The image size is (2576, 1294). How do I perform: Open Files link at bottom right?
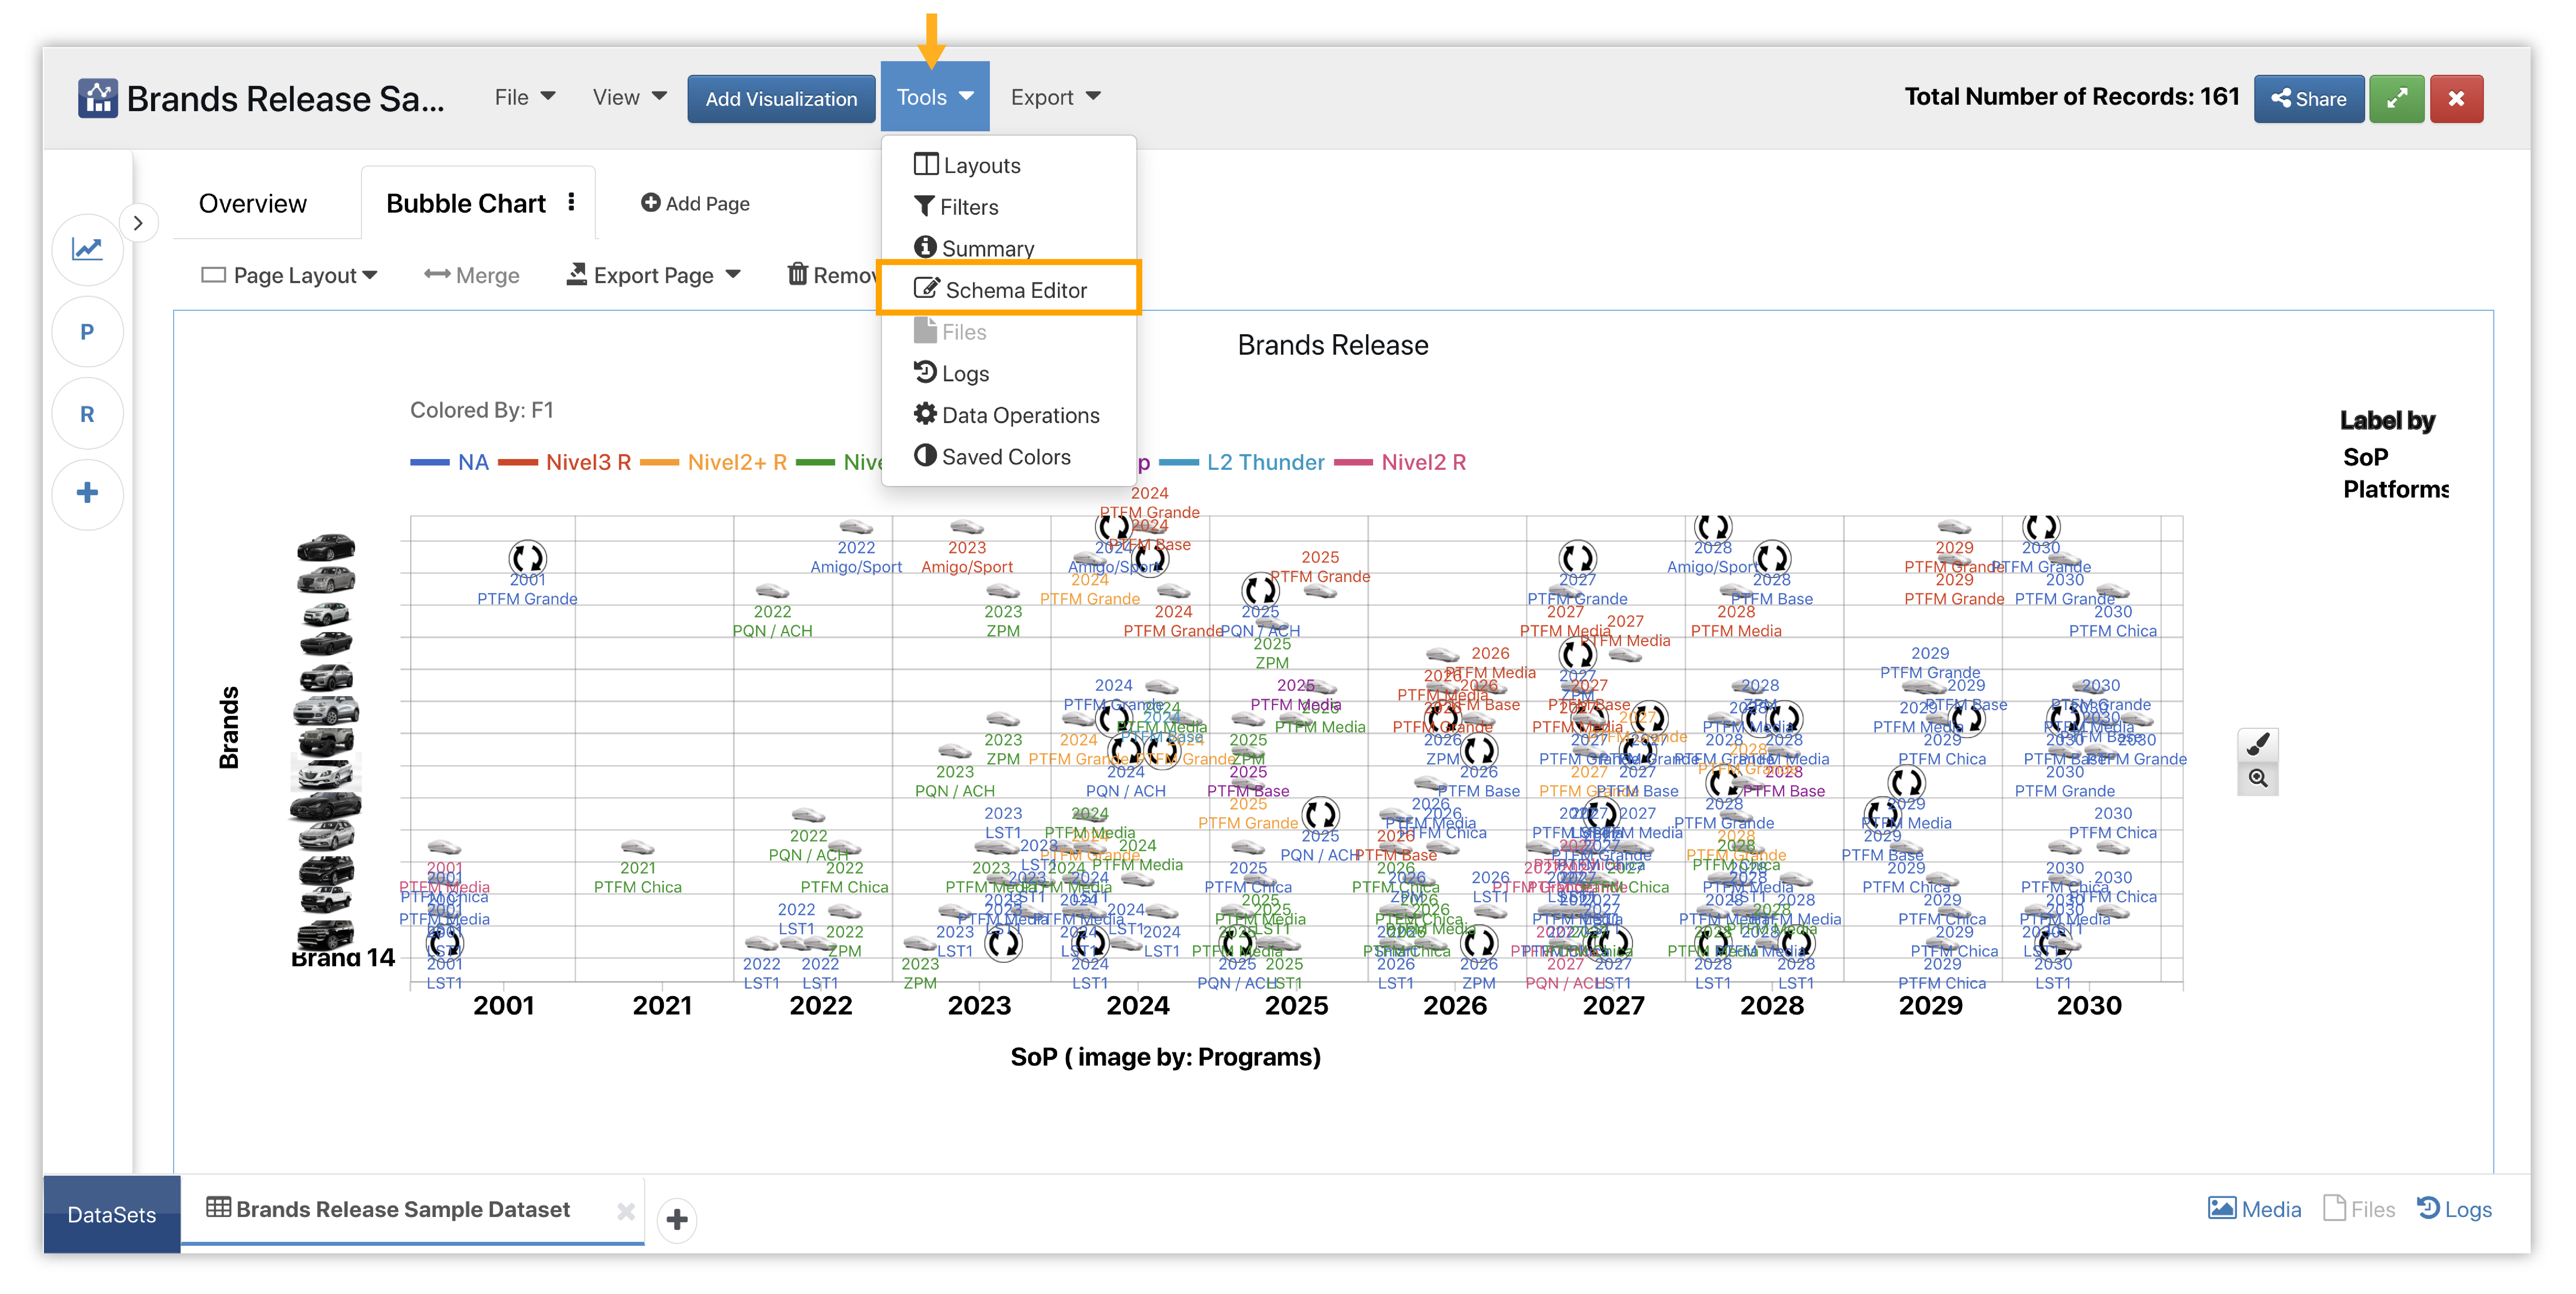tap(2359, 1209)
